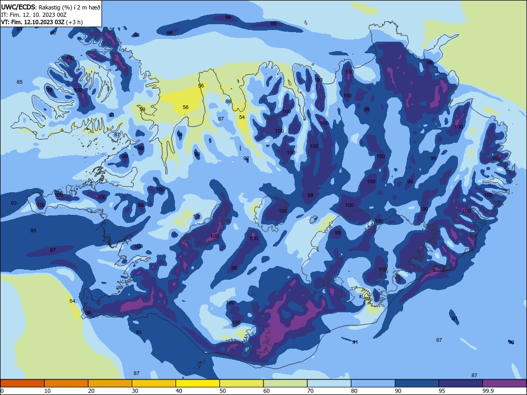Click legend tick label '0'
The image size is (527, 395).
coord(2,391)
